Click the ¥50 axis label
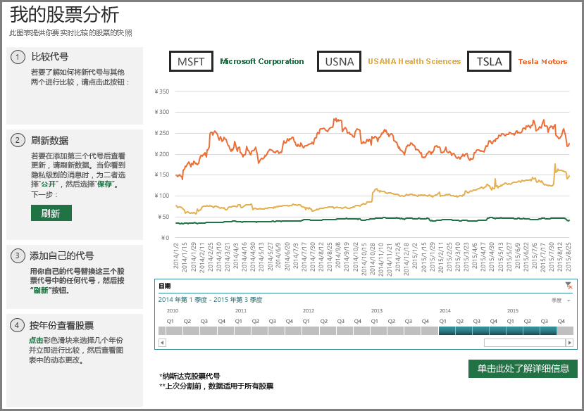Screen dimensions: 584x411 [x=163, y=217]
